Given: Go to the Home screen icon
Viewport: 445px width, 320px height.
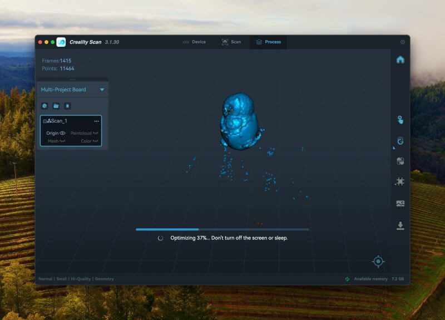Looking at the screenshot, I should point(400,60).
